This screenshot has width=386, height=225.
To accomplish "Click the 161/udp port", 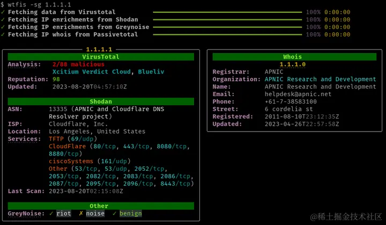I will click(x=114, y=161).
